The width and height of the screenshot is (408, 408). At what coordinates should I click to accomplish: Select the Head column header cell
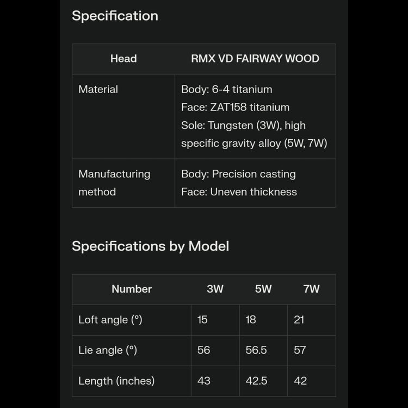(123, 59)
